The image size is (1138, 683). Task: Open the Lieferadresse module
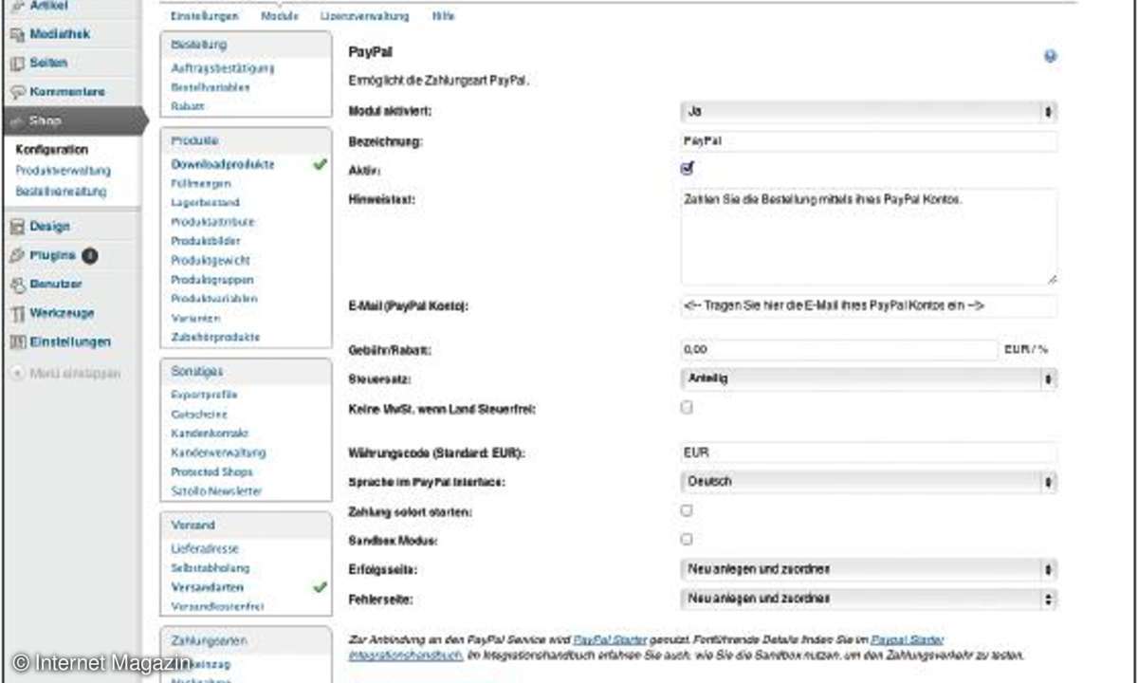click(205, 549)
